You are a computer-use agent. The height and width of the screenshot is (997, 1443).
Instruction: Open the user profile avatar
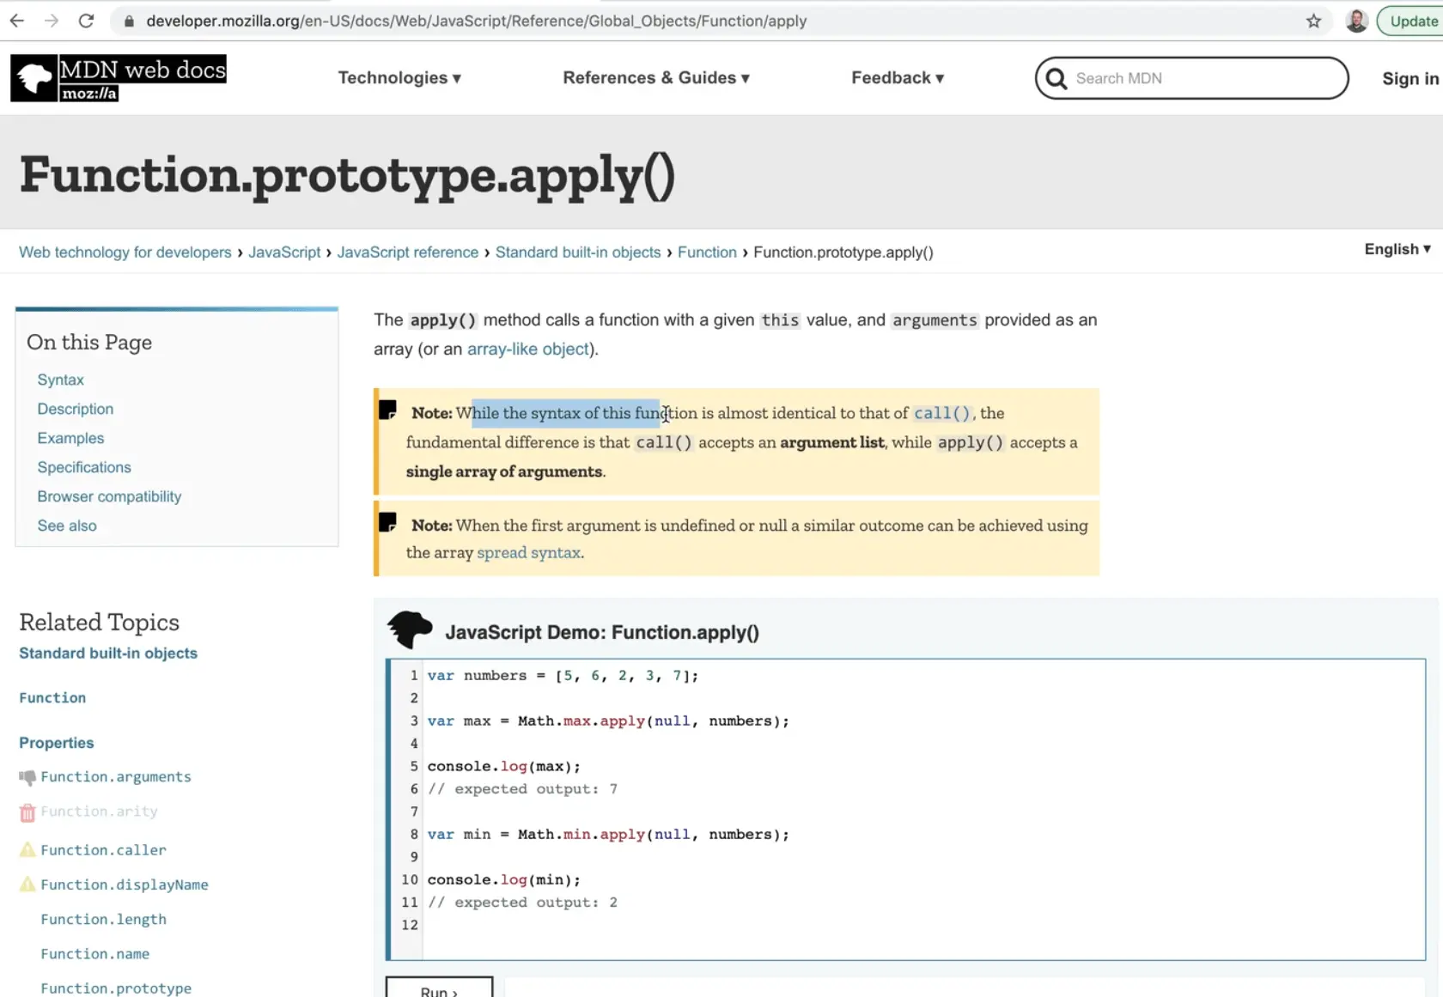[x=1356, y=21]
